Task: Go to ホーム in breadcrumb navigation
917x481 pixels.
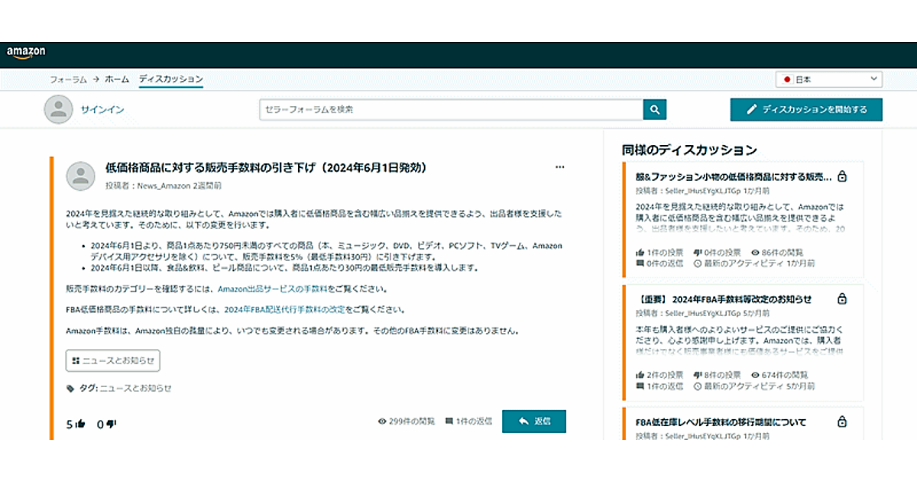Action: [x=117, y=79]
